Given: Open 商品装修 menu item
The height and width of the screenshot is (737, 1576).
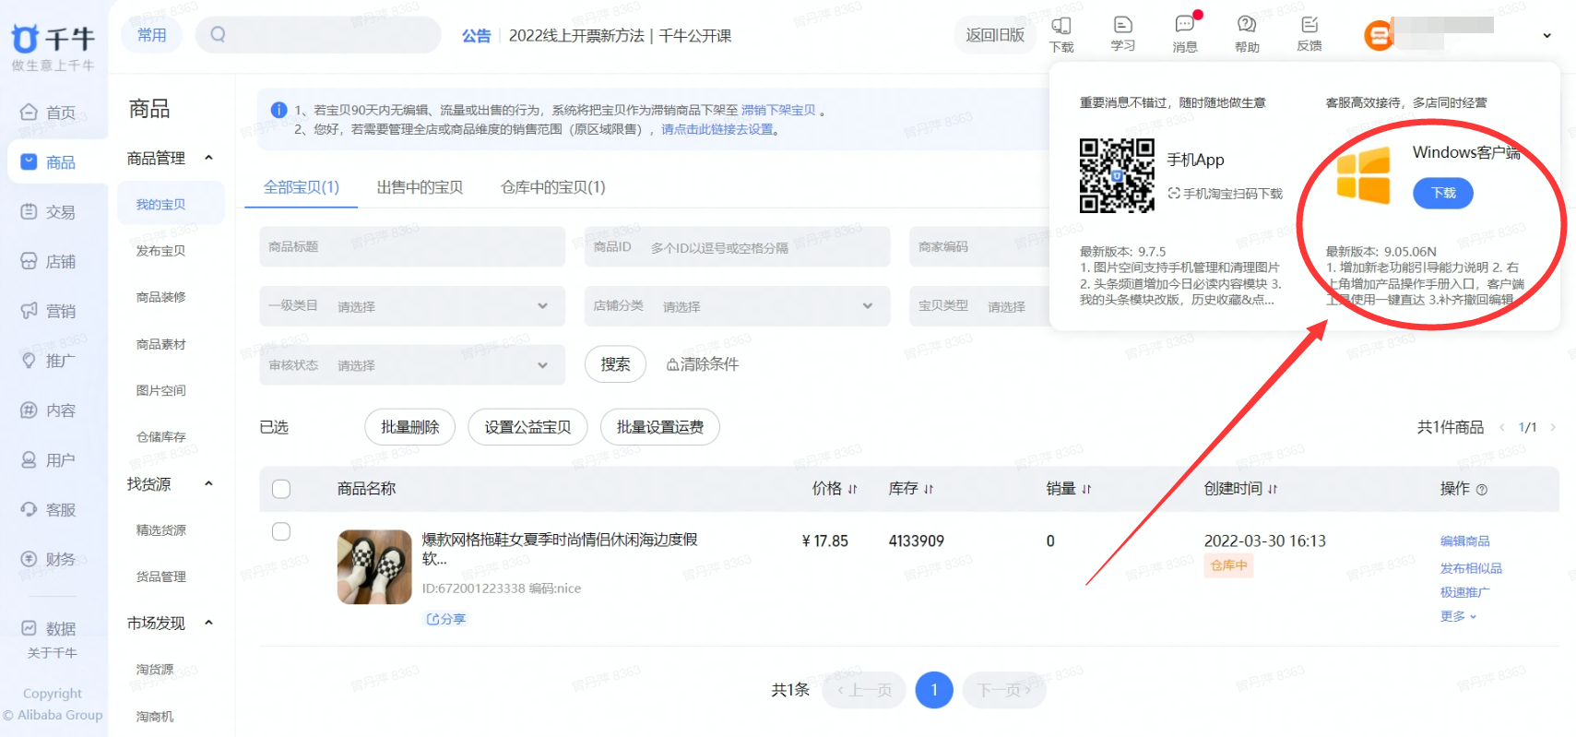Looking at the screenshot, I should click(161, 297).
